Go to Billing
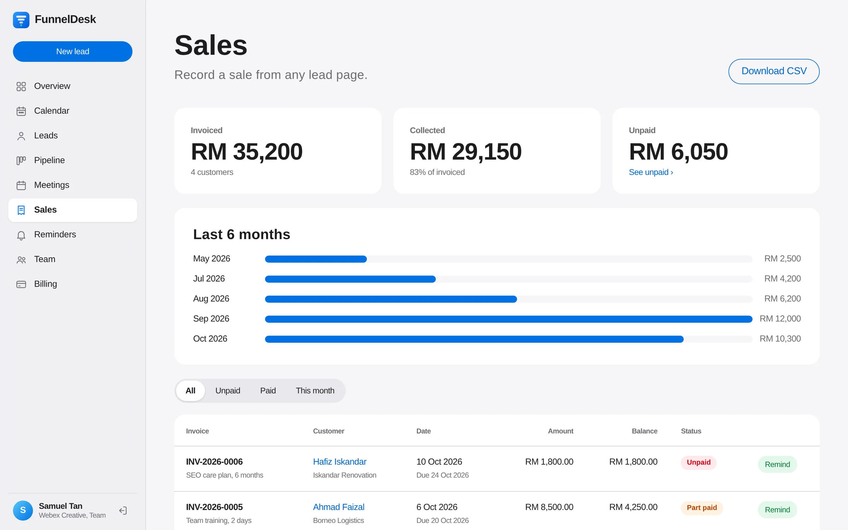Viewport: 848px width, 530px height. [73, 284]
